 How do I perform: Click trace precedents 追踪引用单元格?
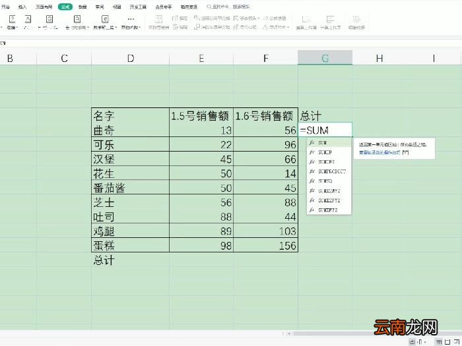[212, 18]
